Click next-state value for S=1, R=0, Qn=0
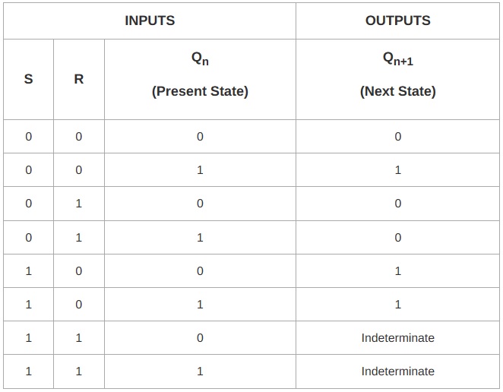This screenshot has height=392, width=503. pyautogui.click(x=398, y=271)
